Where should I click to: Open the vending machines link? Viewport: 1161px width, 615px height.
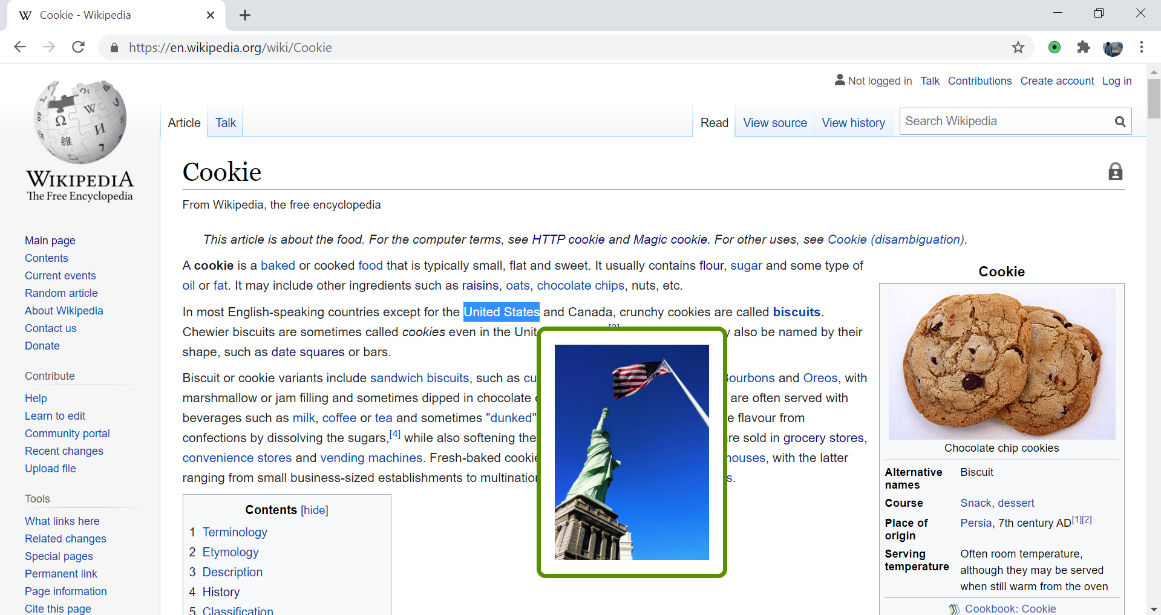click(371, 458)
